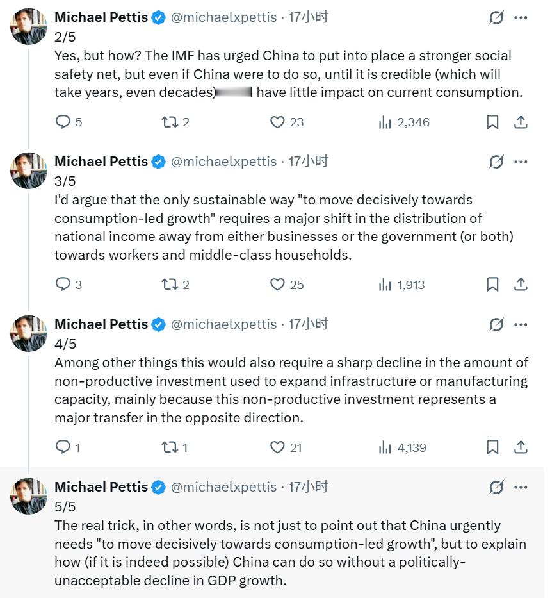
Task: Reply to the 2/5 tweet
Action: [x=63, y=122]
